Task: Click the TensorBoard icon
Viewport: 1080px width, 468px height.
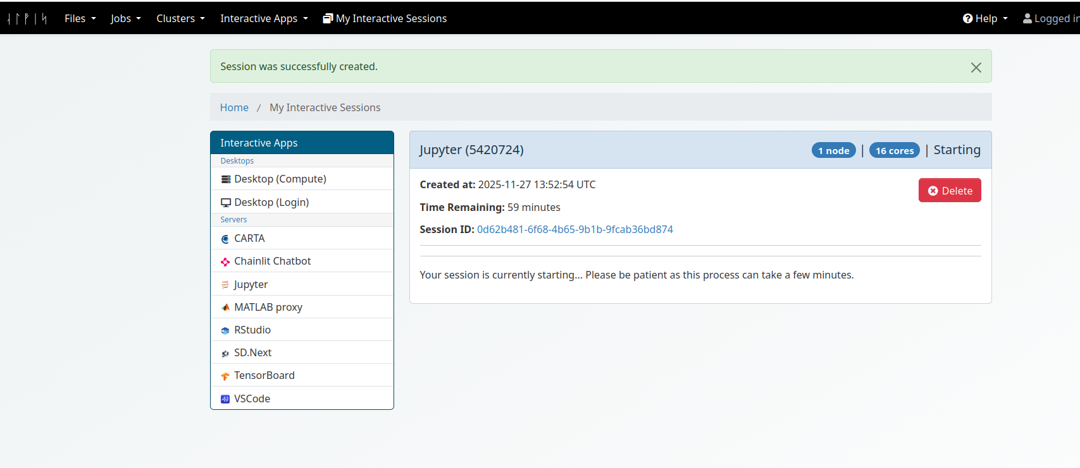Action: [x=225, y=376]
